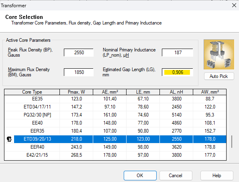The height and width of the screenshot is (182, 239).
Task: Click the LE, mm column header
Action: tap(143, 92)
